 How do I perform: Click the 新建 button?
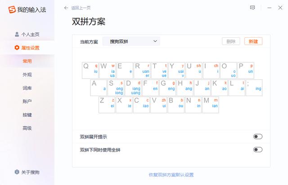pos(253,41)
